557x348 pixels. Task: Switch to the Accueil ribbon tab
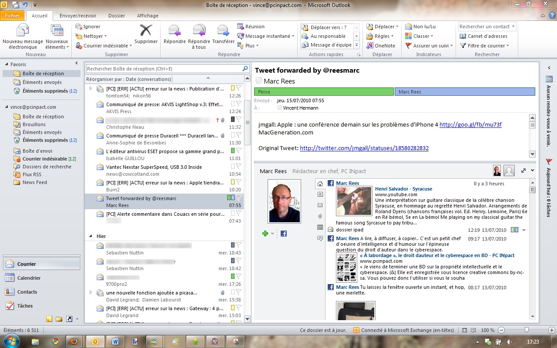coord(40,16)
